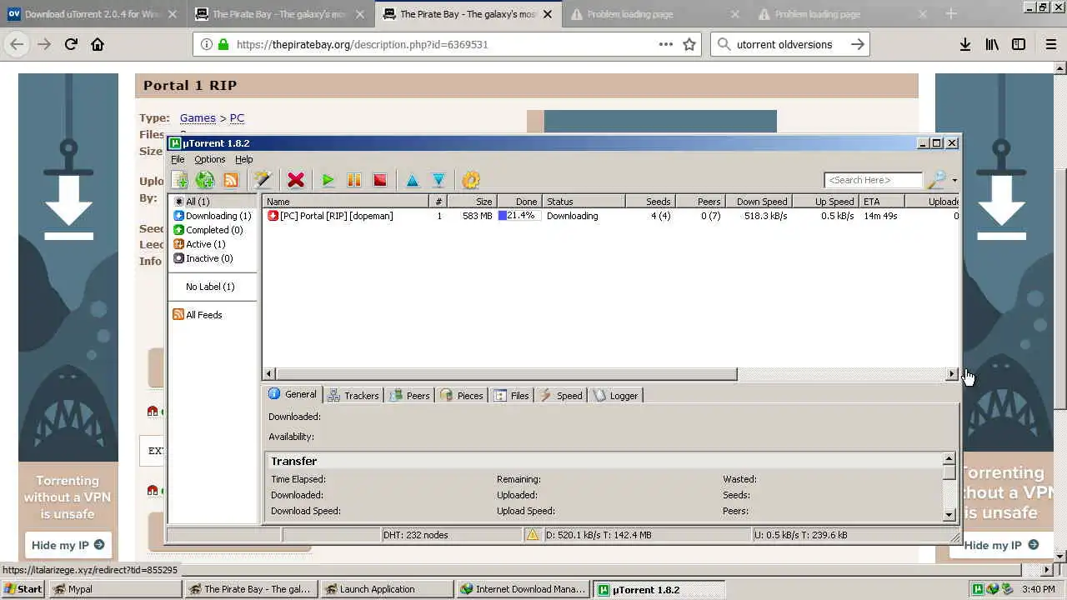Click the Add Torrent from URL icon
1067x600 pixels.
[x=205, y=180]
